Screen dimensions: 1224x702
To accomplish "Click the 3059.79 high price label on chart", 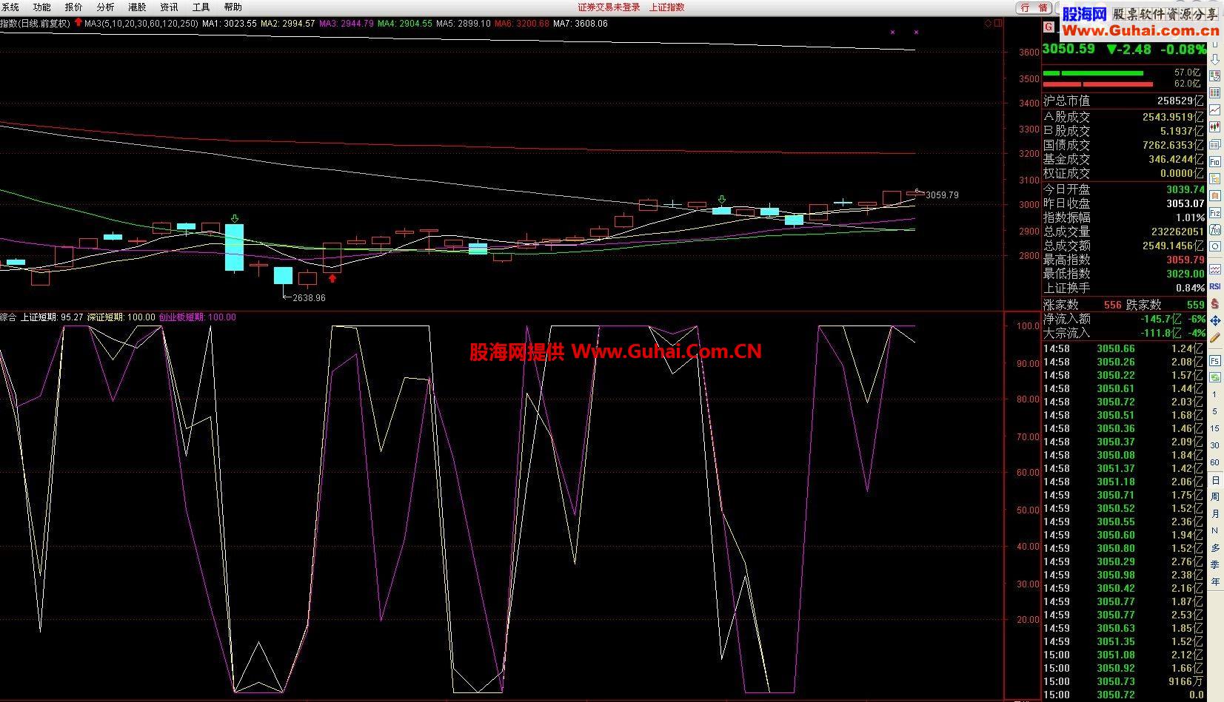I will point(942,195).
